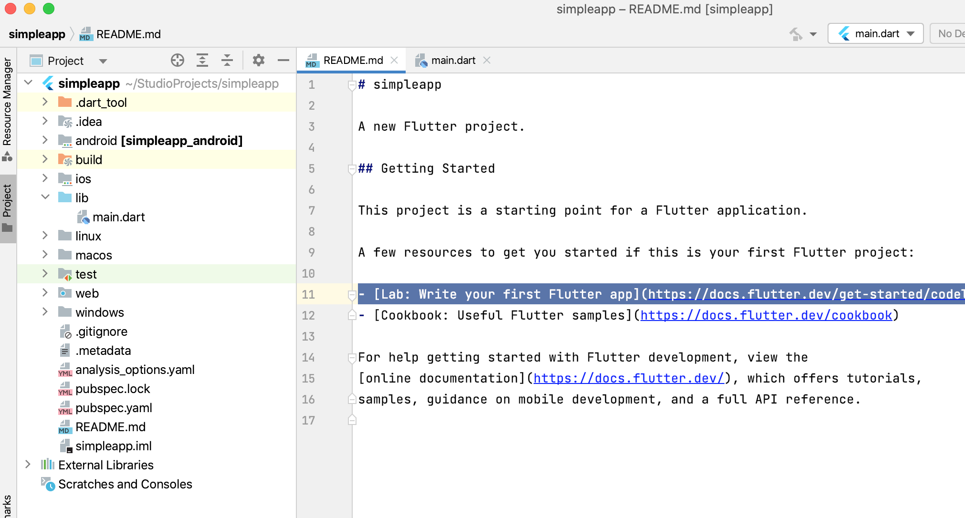The height and width of the screenshot is (518, 965).
Task: Toggle fold marker on line 14
Action: click(352, 358)
